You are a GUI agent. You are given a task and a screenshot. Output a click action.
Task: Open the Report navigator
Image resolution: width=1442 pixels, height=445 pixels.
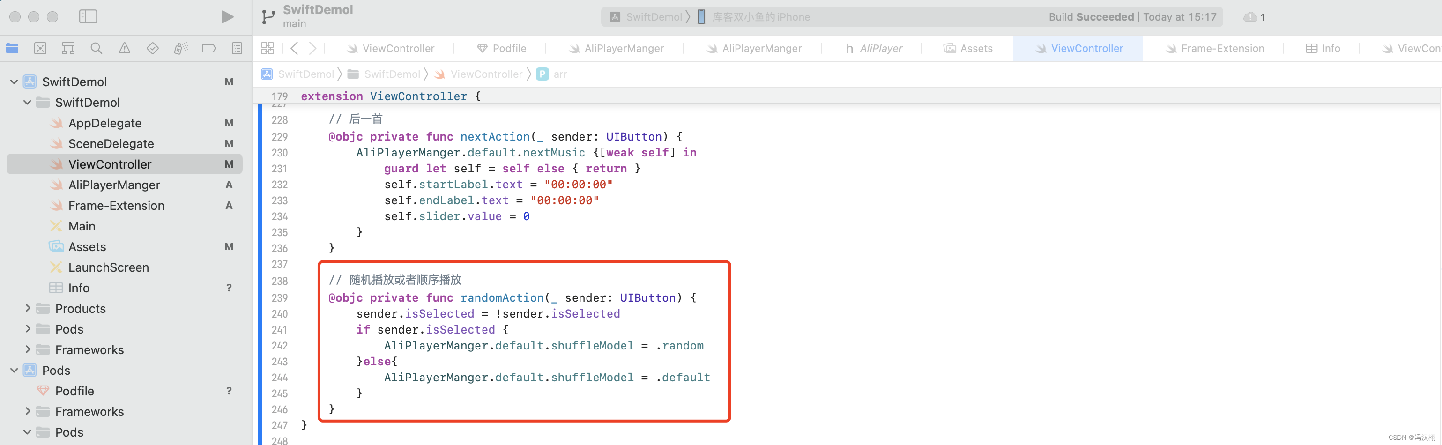click(237, 48)
